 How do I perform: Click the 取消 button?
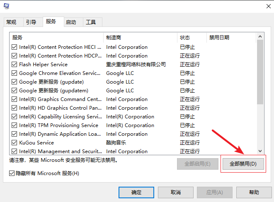[176, 192]
